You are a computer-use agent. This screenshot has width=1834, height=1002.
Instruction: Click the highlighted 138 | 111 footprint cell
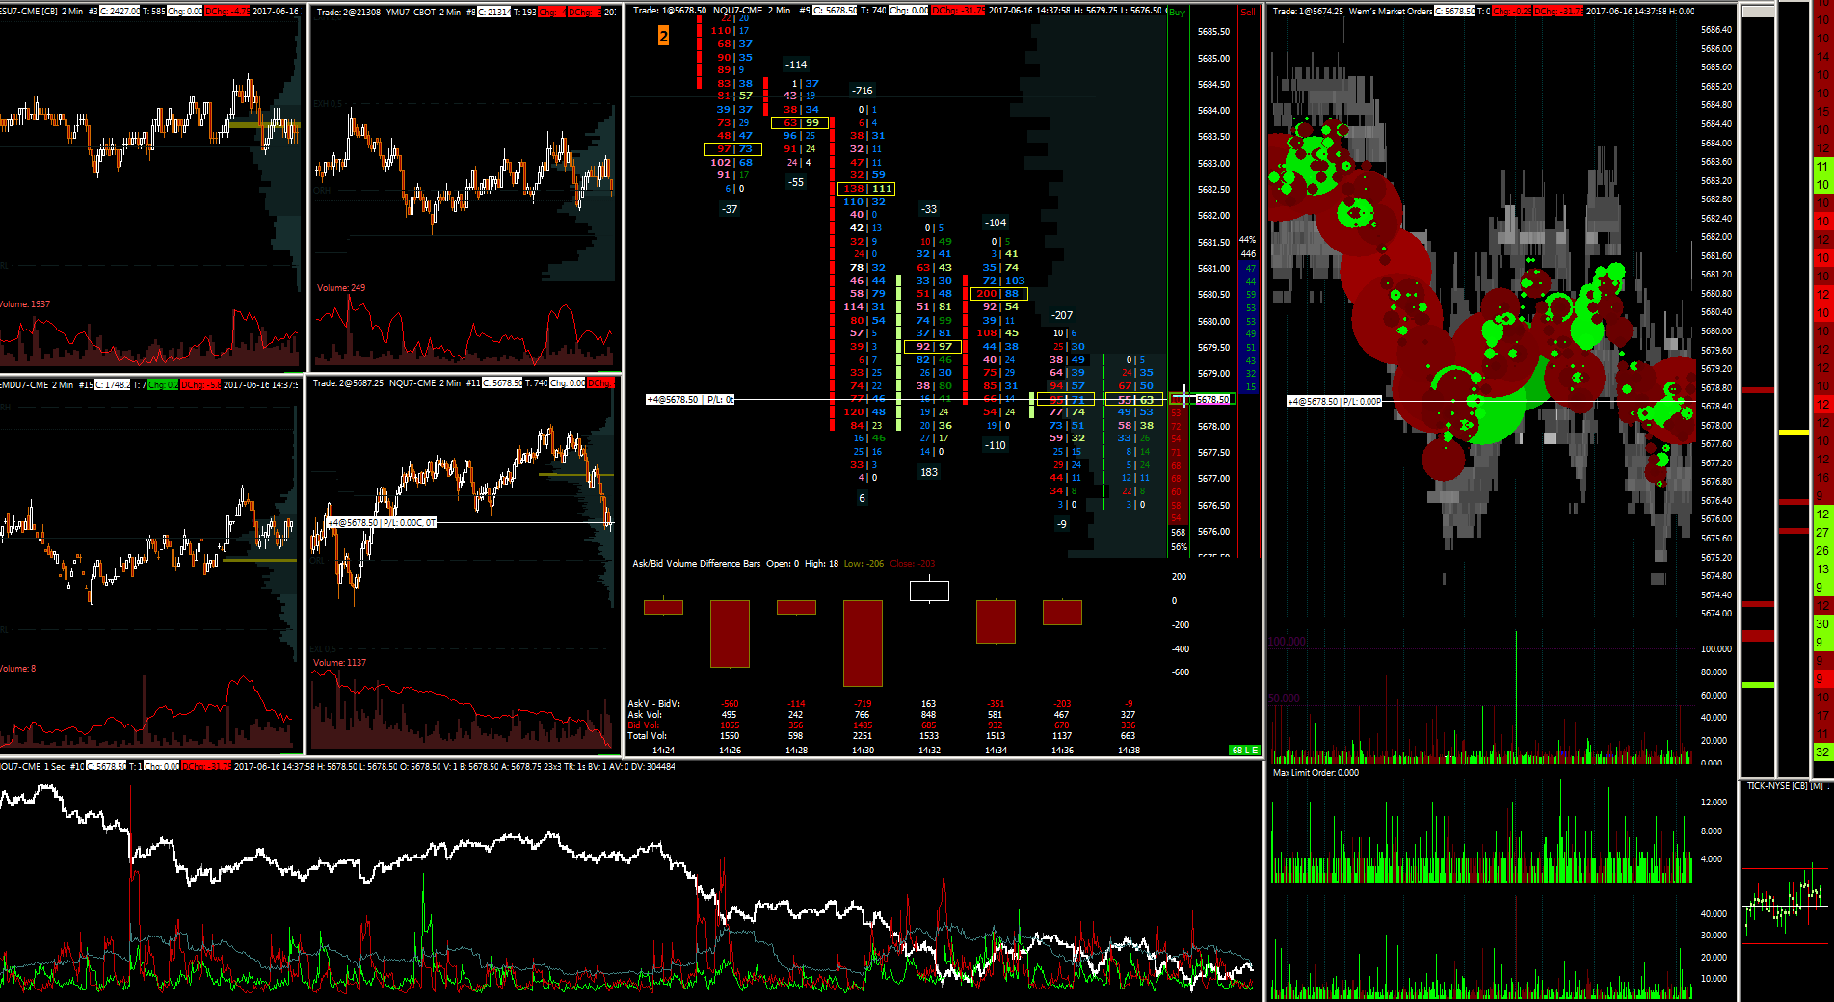click(866, 189)
